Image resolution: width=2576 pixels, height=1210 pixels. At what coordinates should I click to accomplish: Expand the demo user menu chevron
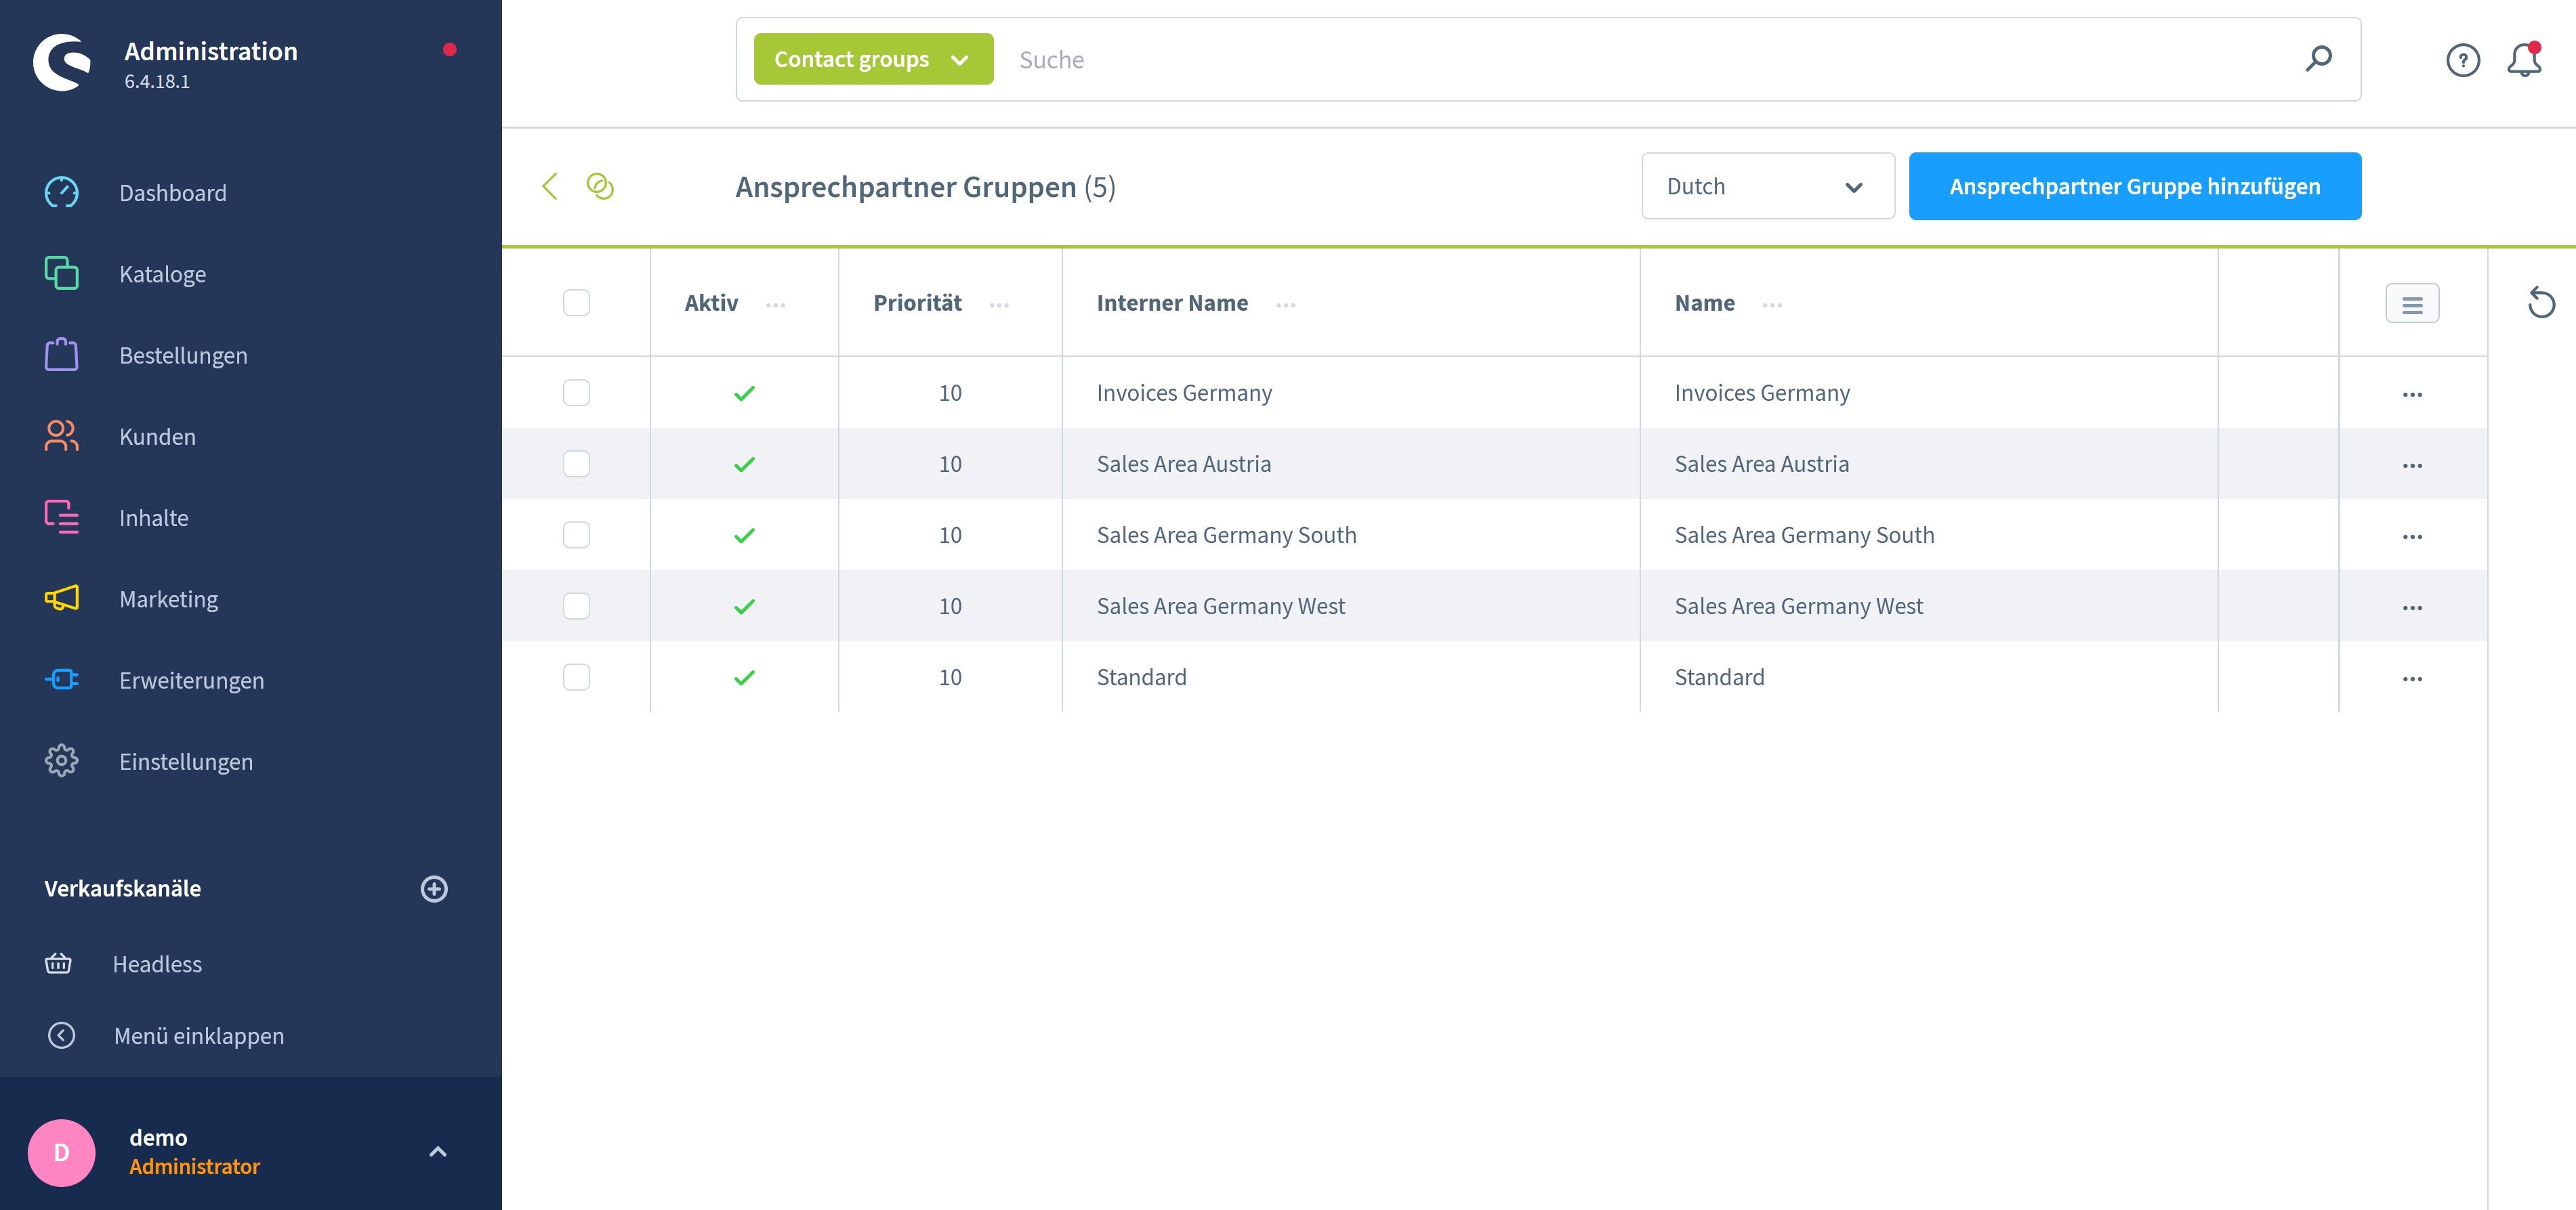click(437, 1152)
